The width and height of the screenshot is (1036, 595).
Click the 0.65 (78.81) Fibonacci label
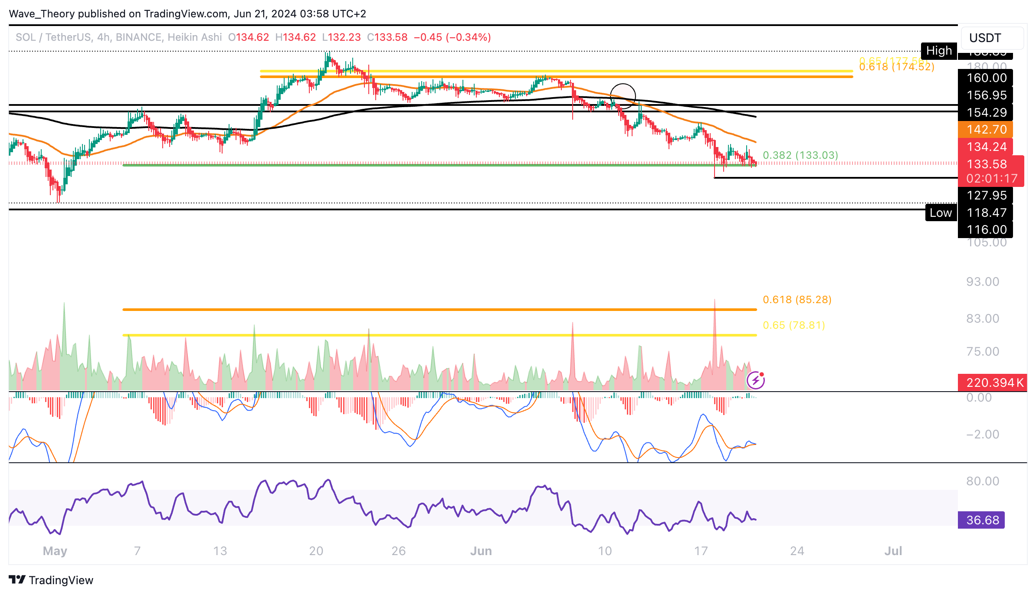click(x=793, y=325)
